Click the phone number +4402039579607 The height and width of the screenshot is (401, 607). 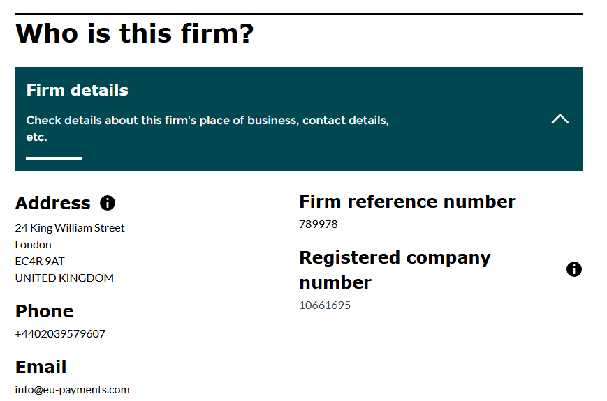[60, 333]
